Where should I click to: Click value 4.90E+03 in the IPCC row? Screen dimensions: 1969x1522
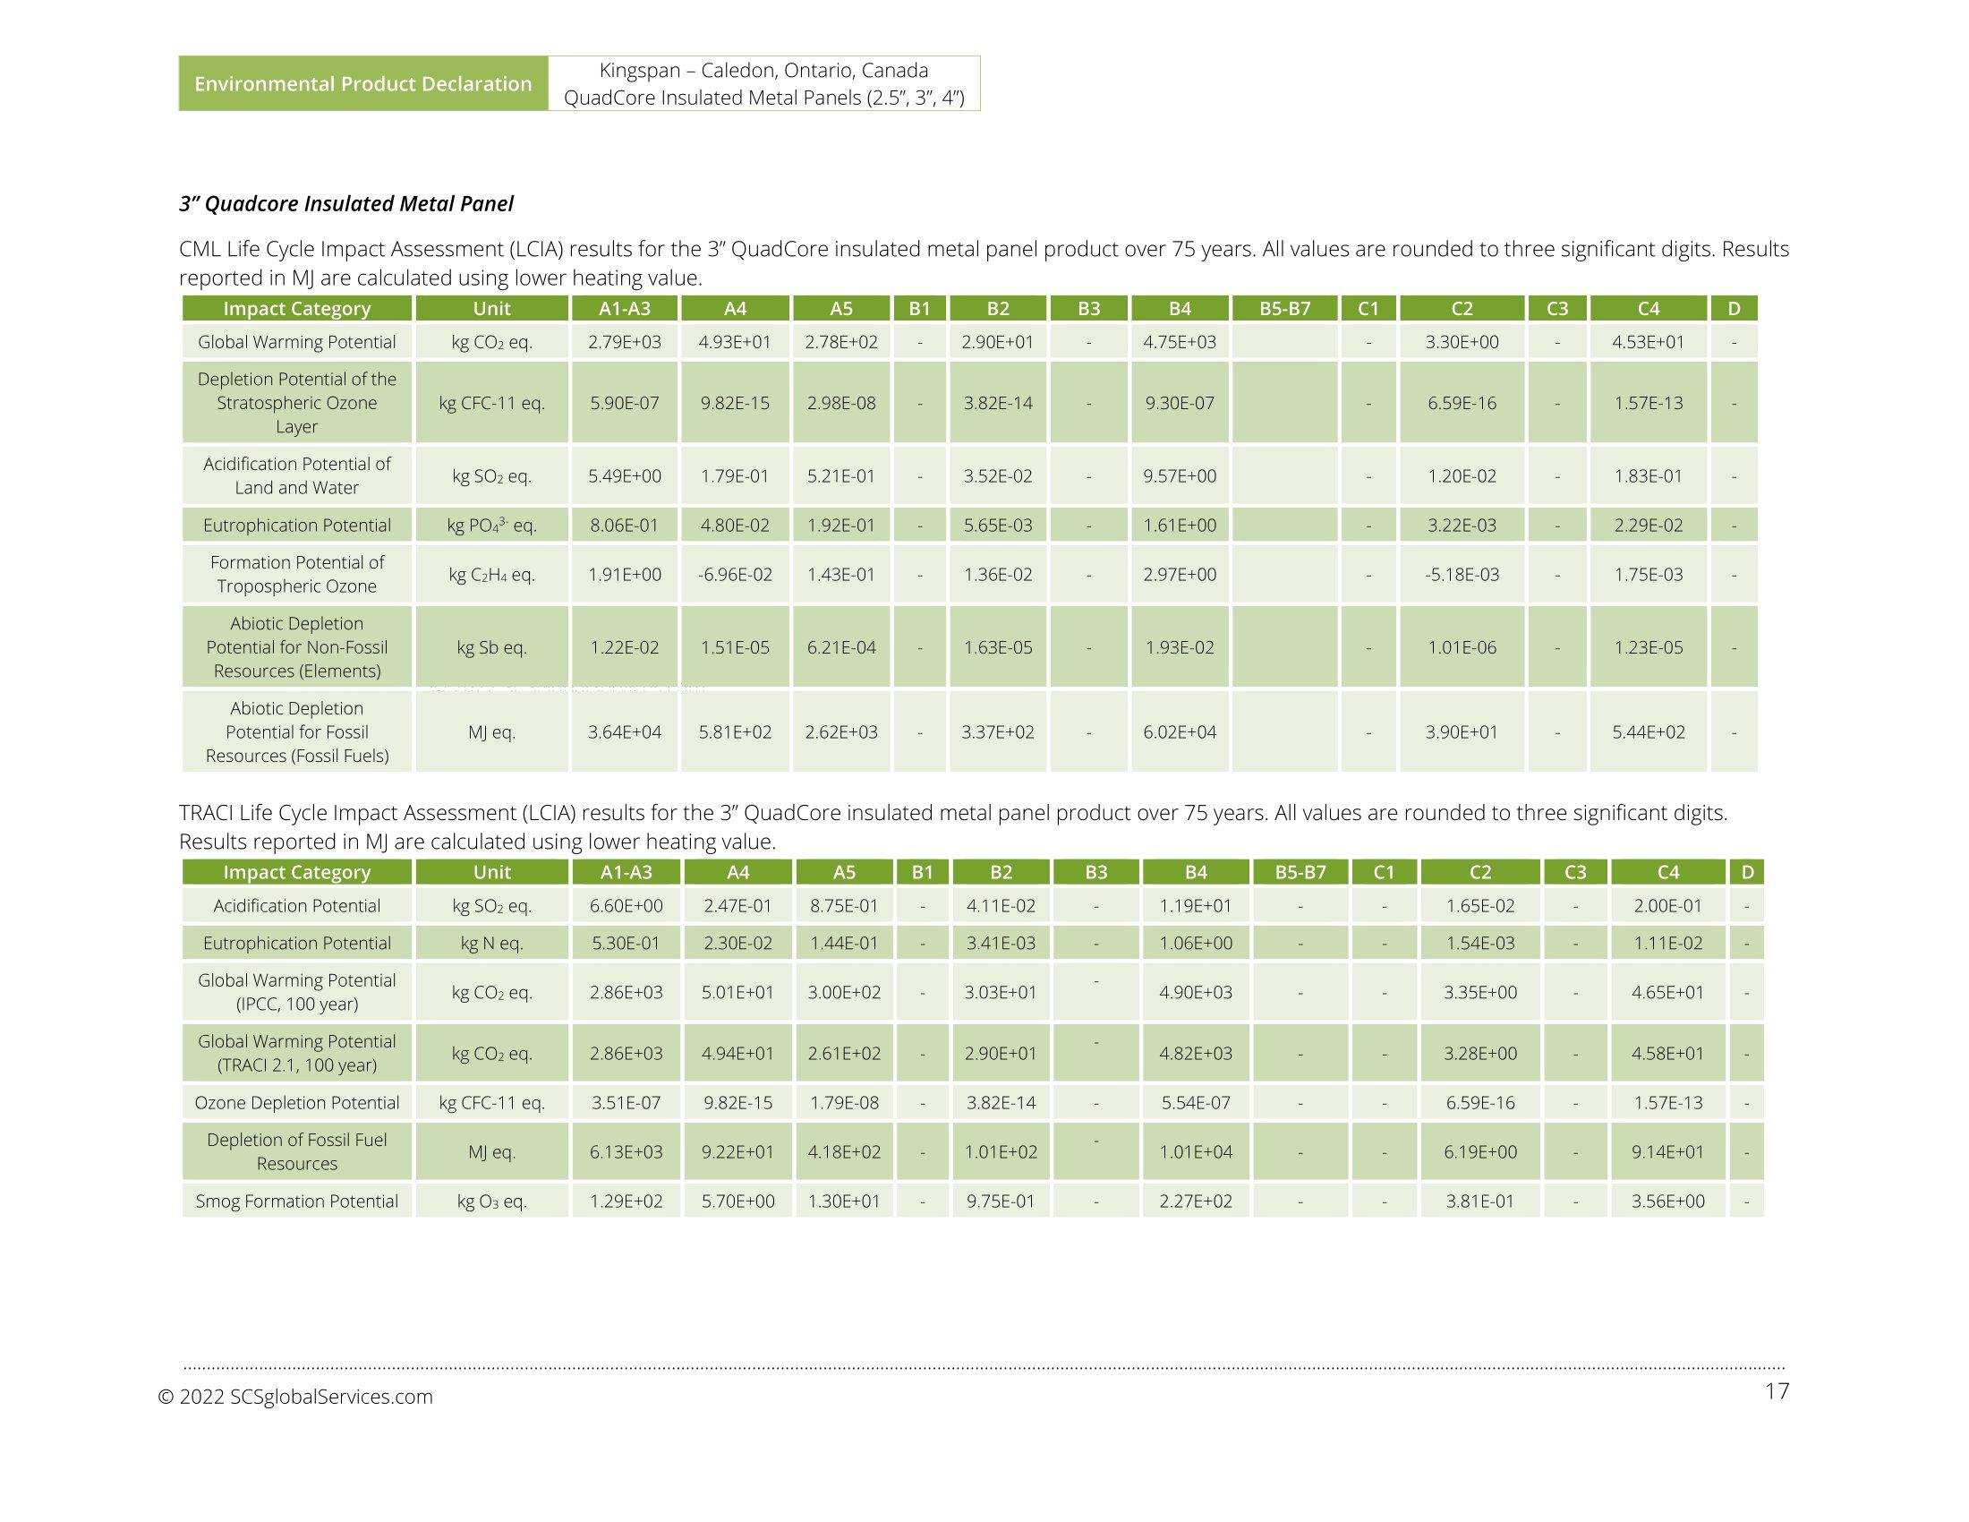1196,992
